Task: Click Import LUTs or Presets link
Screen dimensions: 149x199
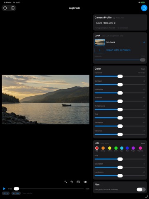Action: [118, 50]
